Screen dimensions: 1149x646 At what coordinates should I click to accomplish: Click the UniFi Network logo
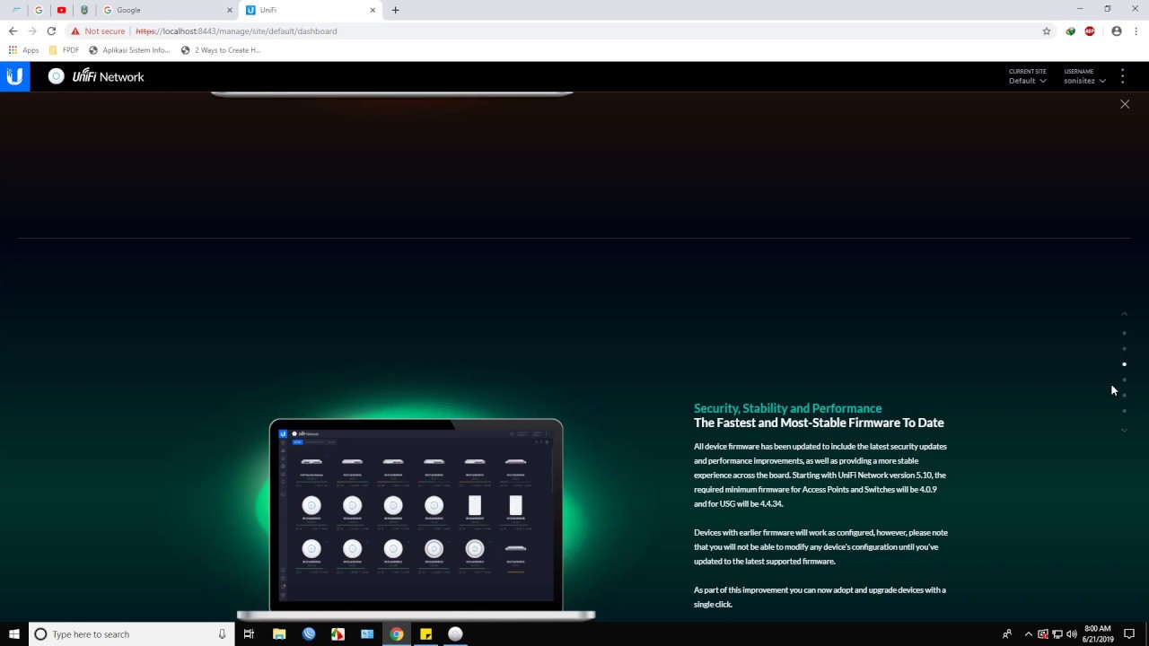(x=96, y=76)
